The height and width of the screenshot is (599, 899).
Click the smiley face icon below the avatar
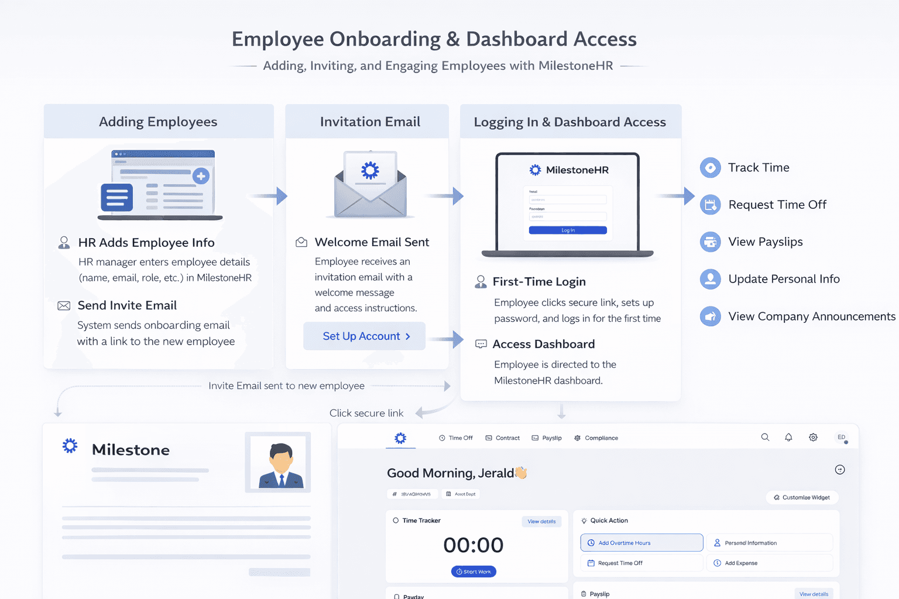click(840, 470)
